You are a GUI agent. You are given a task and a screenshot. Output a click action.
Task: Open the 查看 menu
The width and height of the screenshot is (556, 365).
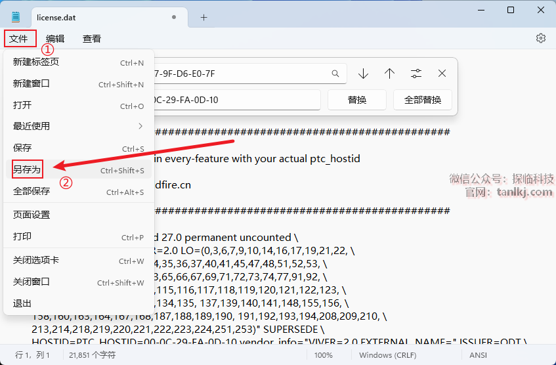click(92, 39)
